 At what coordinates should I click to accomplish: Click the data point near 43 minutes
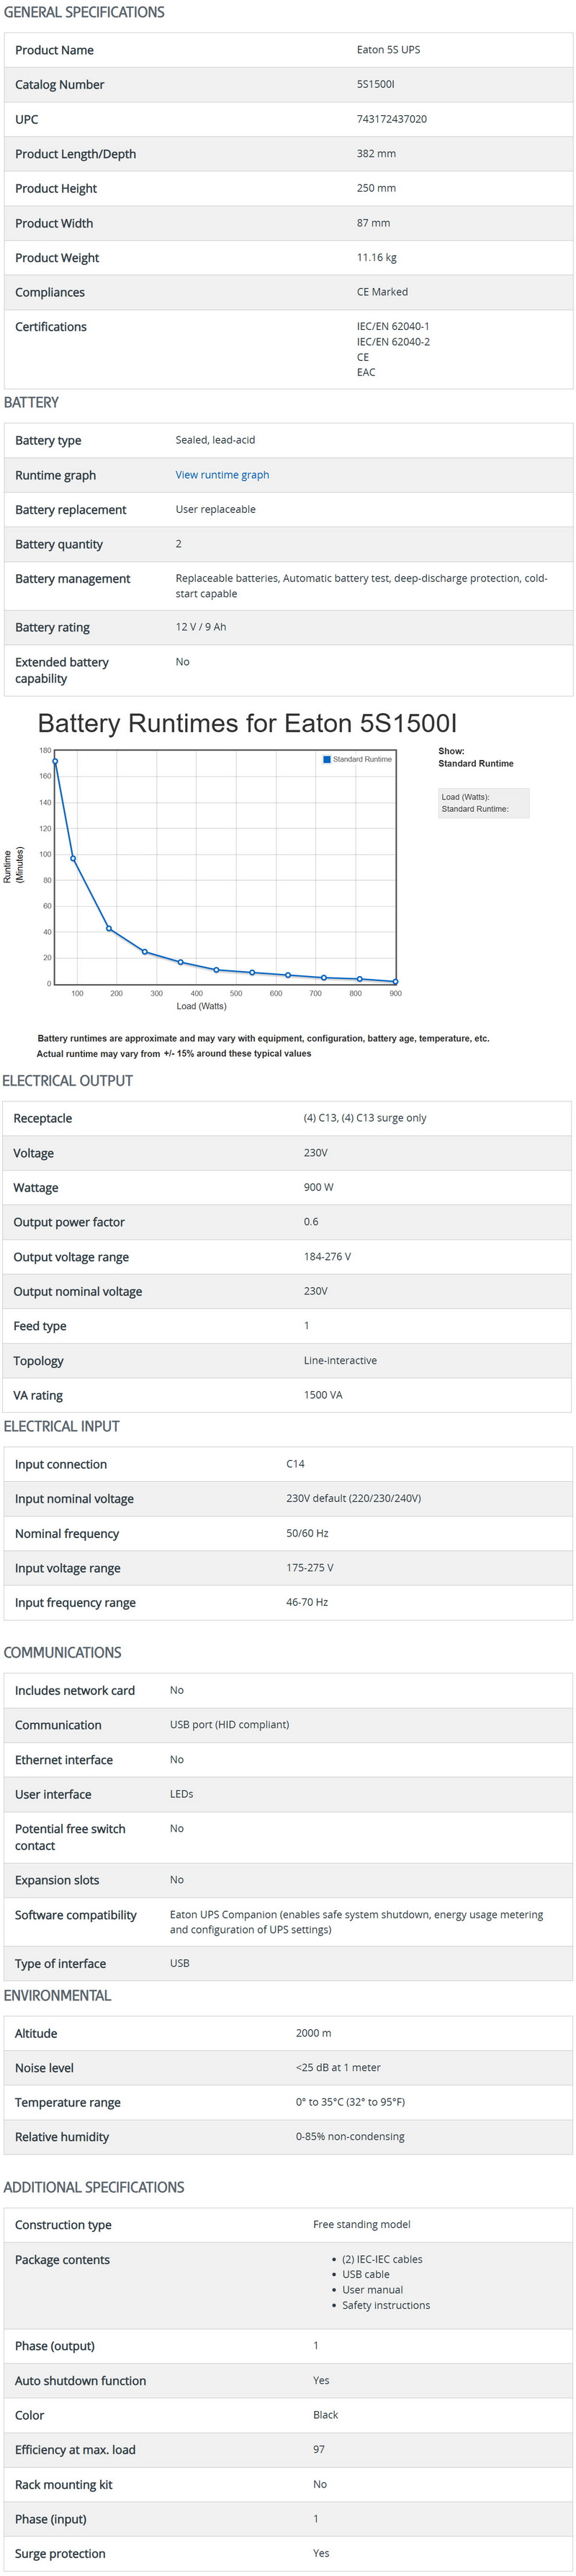109,929
